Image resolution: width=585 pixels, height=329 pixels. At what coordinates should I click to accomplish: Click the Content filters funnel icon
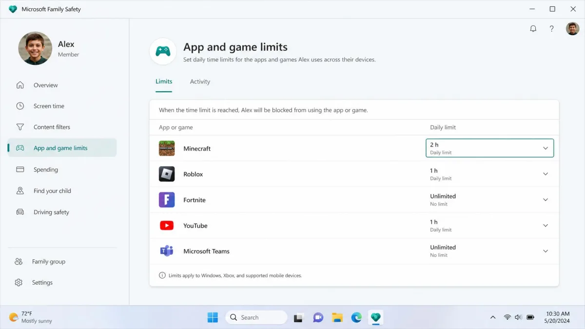click(20, 127)
